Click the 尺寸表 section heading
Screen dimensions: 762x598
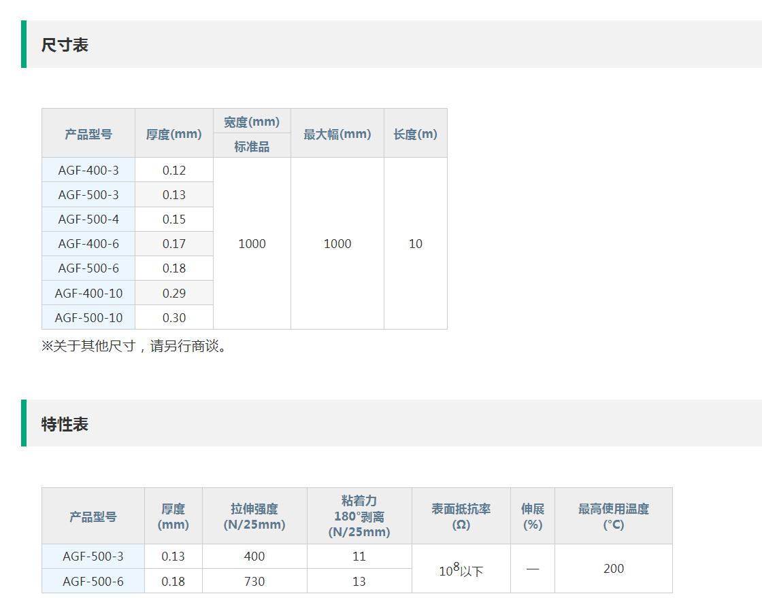click(65, 45)
